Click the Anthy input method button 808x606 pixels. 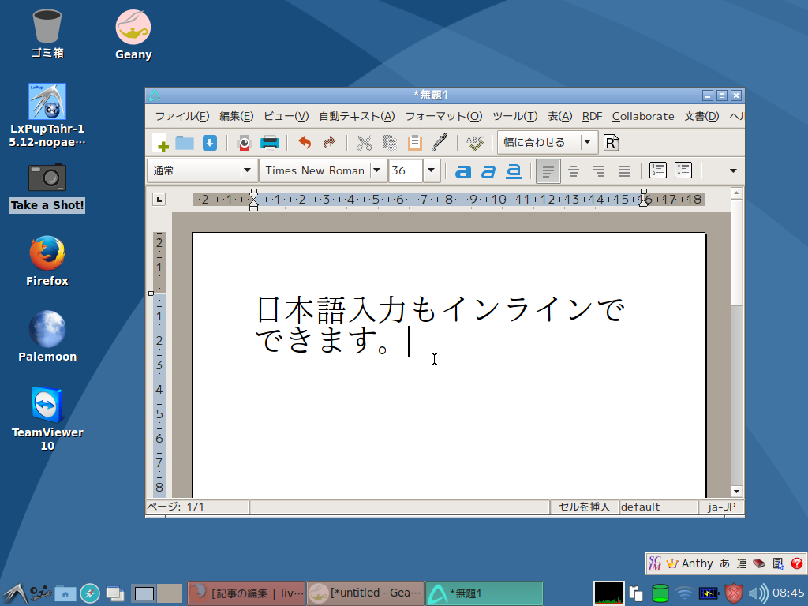point(690,563)
